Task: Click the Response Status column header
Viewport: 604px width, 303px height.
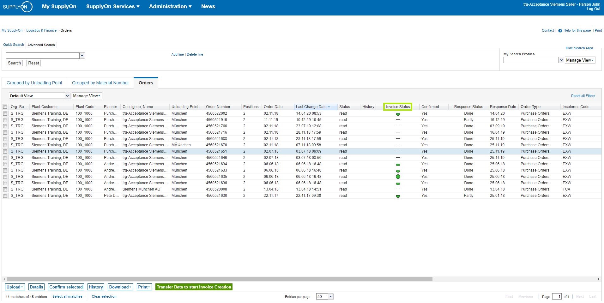Action: click(468, 107)
